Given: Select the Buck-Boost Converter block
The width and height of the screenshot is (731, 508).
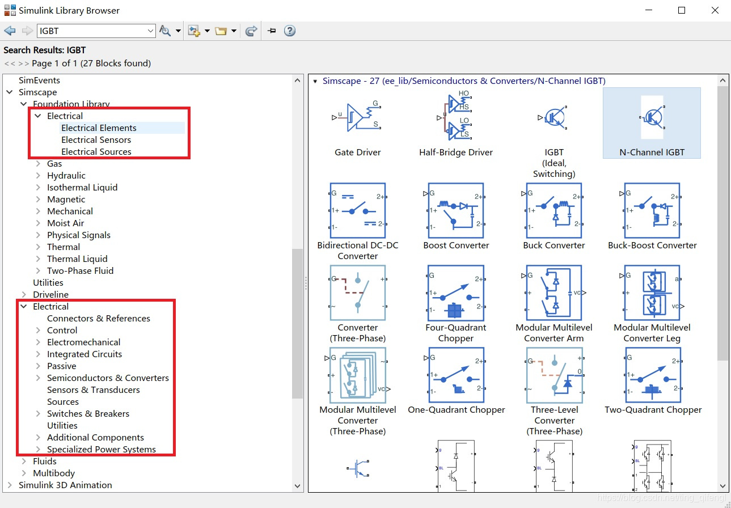Looking at the screenshot, I should [x=652, y=216].
